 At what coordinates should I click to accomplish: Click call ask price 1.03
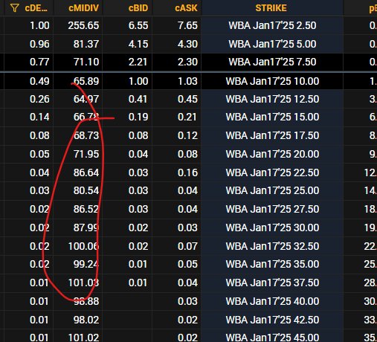[x=187, y=81]
